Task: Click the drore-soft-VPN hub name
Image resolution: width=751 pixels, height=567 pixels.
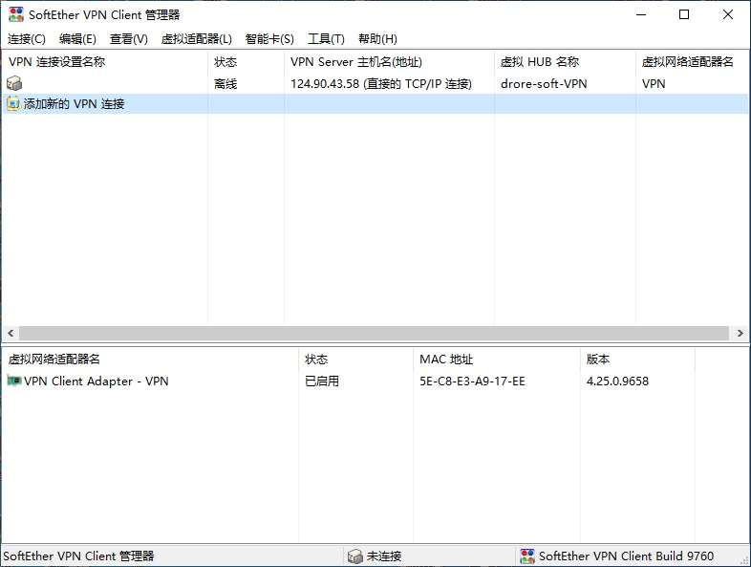Action: click(544, 84)
